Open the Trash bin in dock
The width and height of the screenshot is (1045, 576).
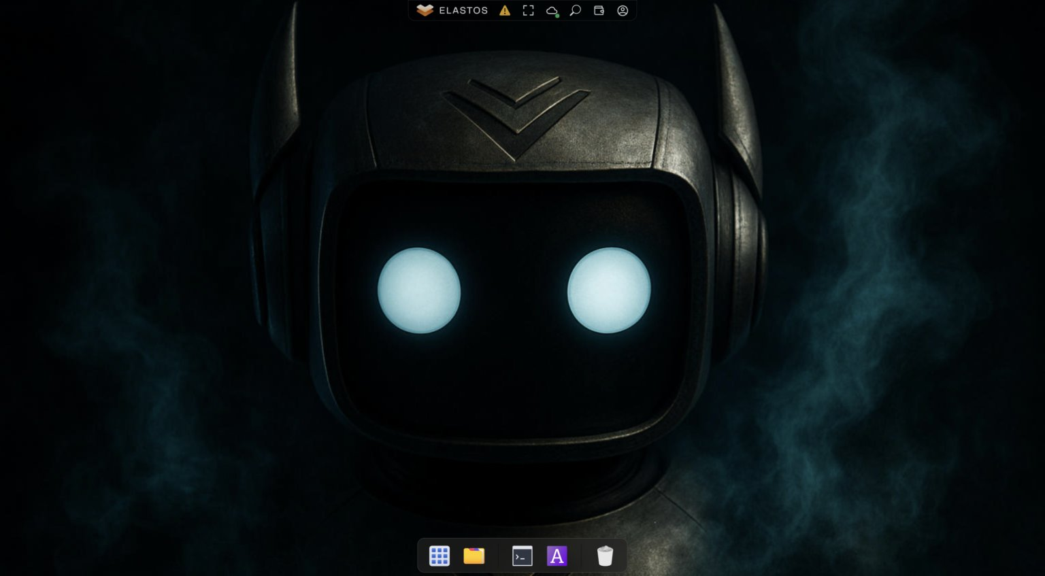[605, 556]
